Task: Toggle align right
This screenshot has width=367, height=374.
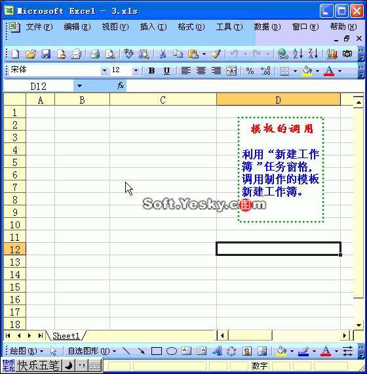Action: (x=216, y=71)
